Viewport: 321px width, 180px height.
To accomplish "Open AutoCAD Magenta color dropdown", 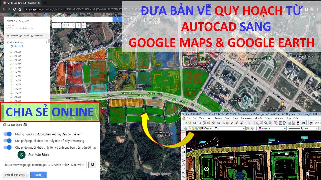I will coord(272,128).
